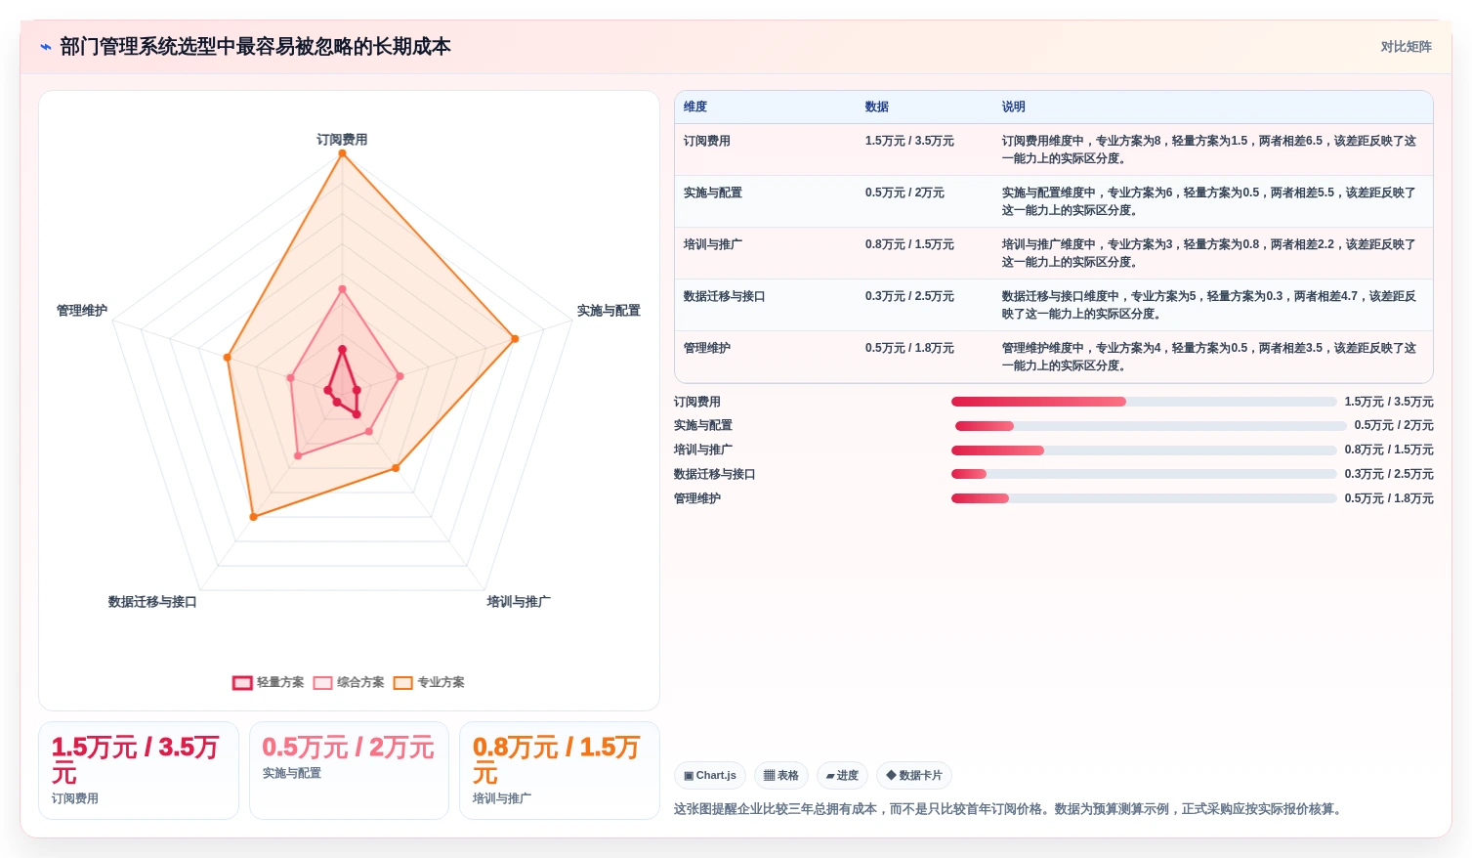Toggle 轻量方案 legend swatch
The height and width of the screenshot is (858, 1472).
click(x=242, y=683)
